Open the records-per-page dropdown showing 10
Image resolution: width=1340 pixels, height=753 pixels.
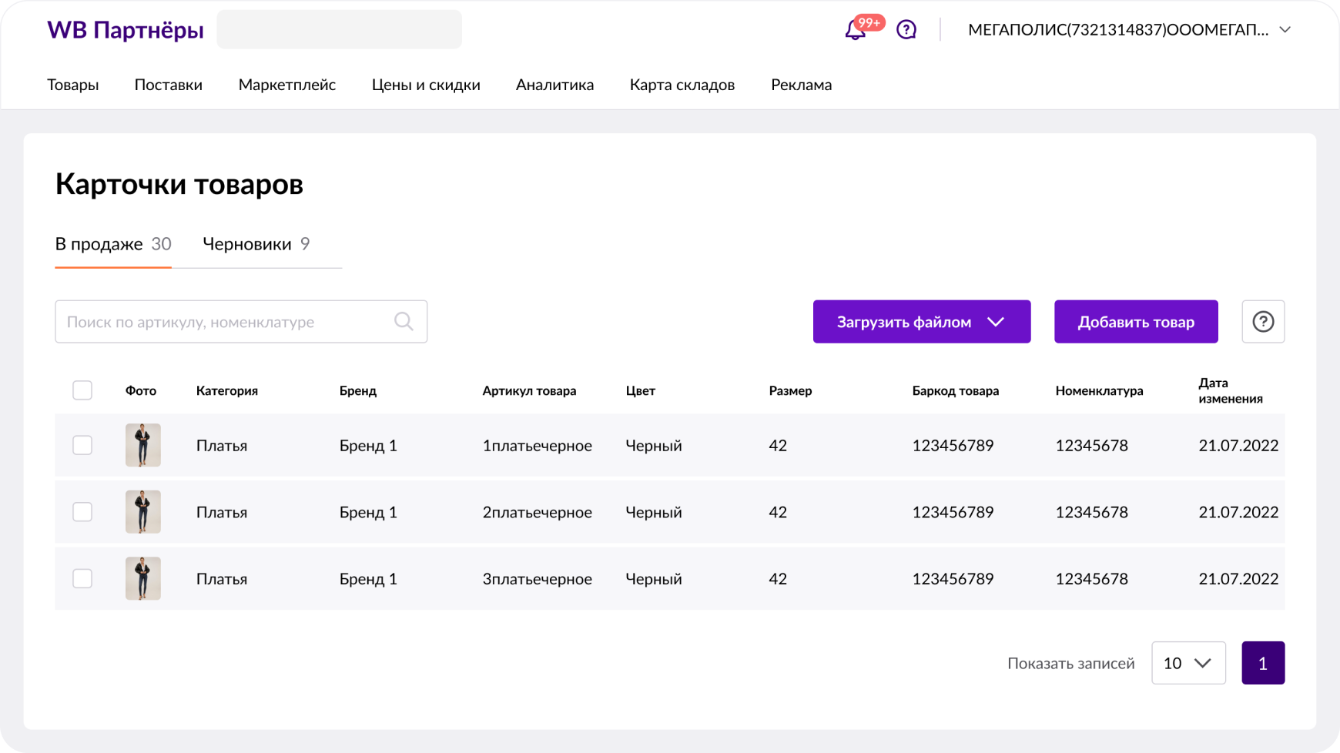pyautogui.click(x=1188, y=663)
